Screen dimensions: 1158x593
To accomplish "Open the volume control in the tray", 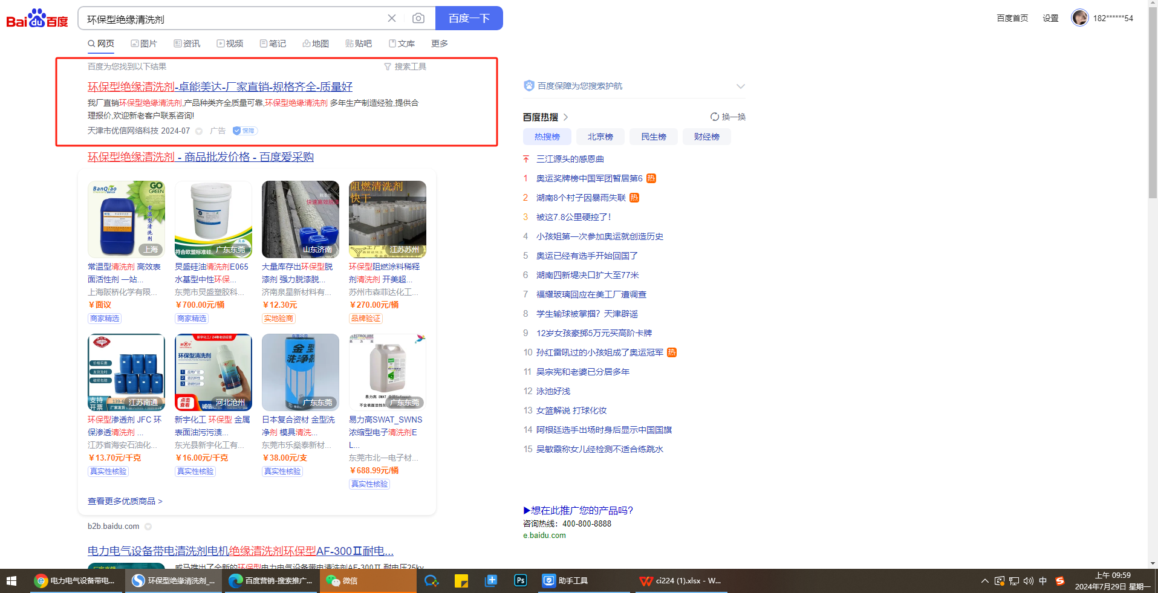I will point(1029,581).
